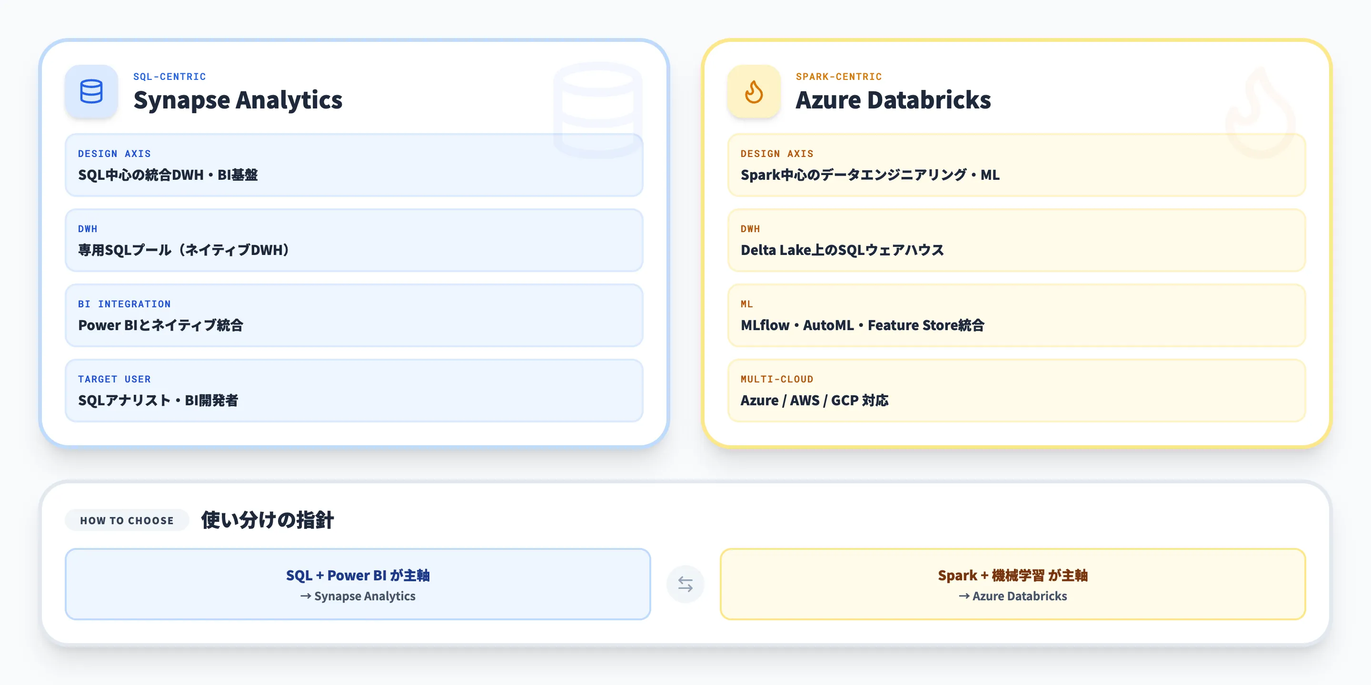The width and height of the screenshot is (1371, 685).
Task: Click the swap arrows icon between choice cards
Action: click(685, 584)
